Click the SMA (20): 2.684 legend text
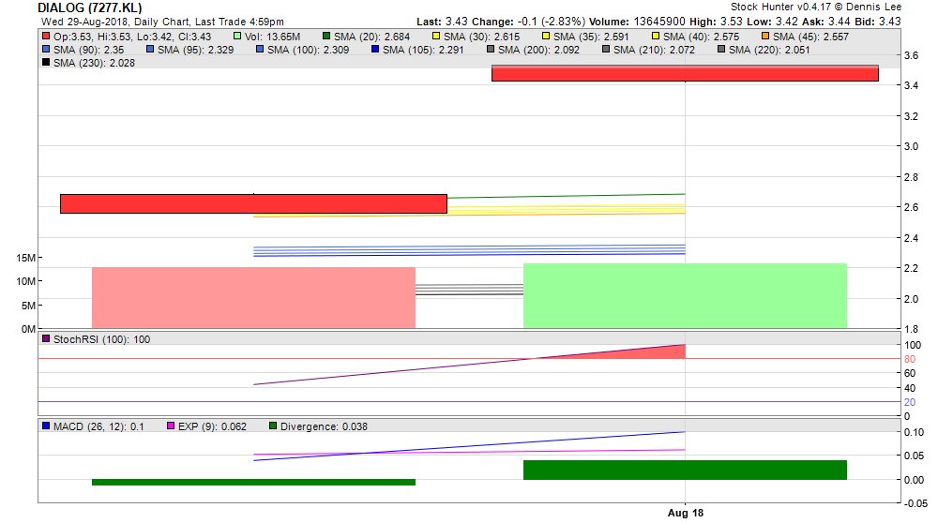The image size is (938, 523). [372, 37]
